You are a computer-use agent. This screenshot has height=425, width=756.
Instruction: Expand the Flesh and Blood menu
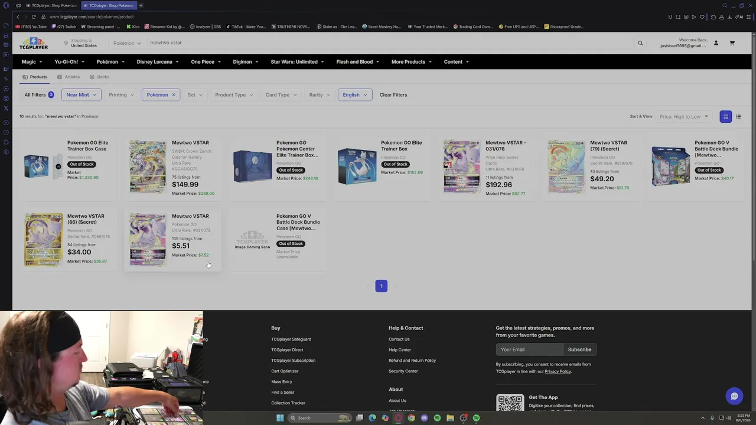[x=357, y=61]
